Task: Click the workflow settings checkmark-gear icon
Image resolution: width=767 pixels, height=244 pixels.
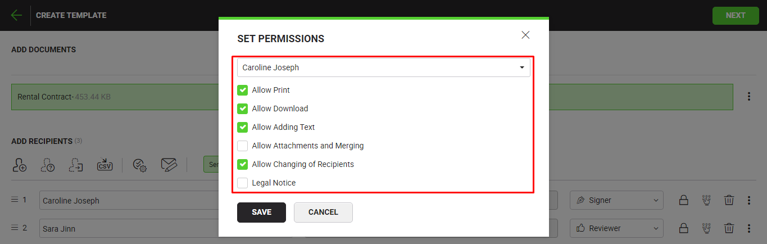Action: (139, 165)
